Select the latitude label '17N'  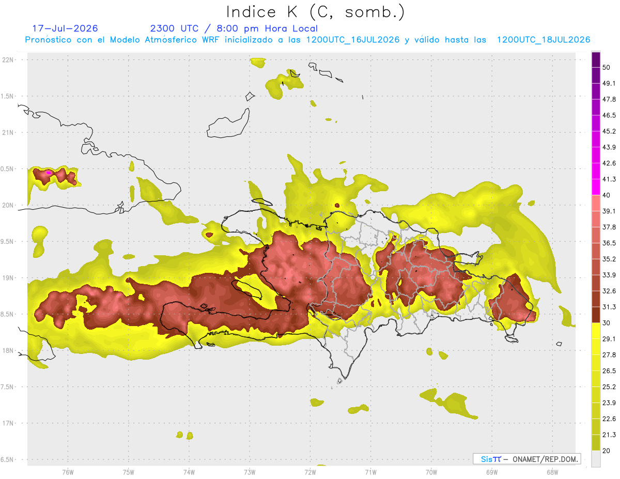click(x=8, y=423)
